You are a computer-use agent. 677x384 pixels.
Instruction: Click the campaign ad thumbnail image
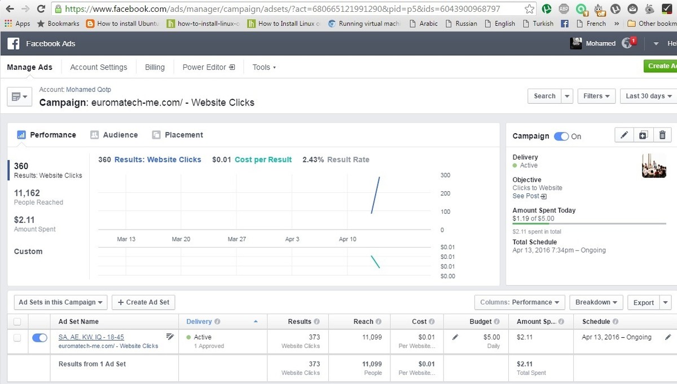(x=654, y=166)
